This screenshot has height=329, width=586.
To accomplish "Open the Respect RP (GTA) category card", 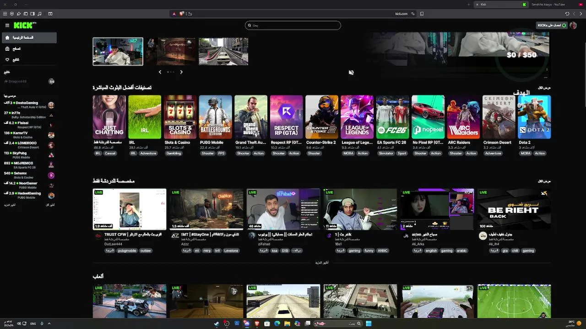I will coord(286,117).
